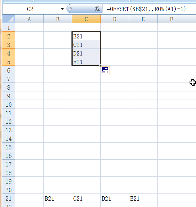Click the Select All corner triangle
Image resolution: width=196 pixels, height=207 pixels.
9,19
